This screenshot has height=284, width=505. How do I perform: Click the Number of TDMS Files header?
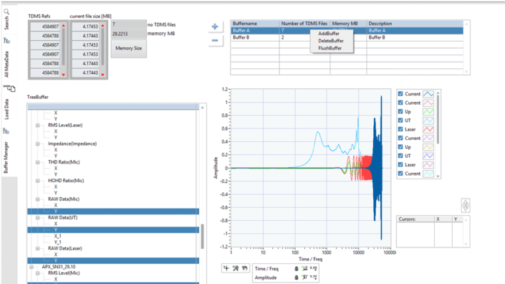(304, 24)
